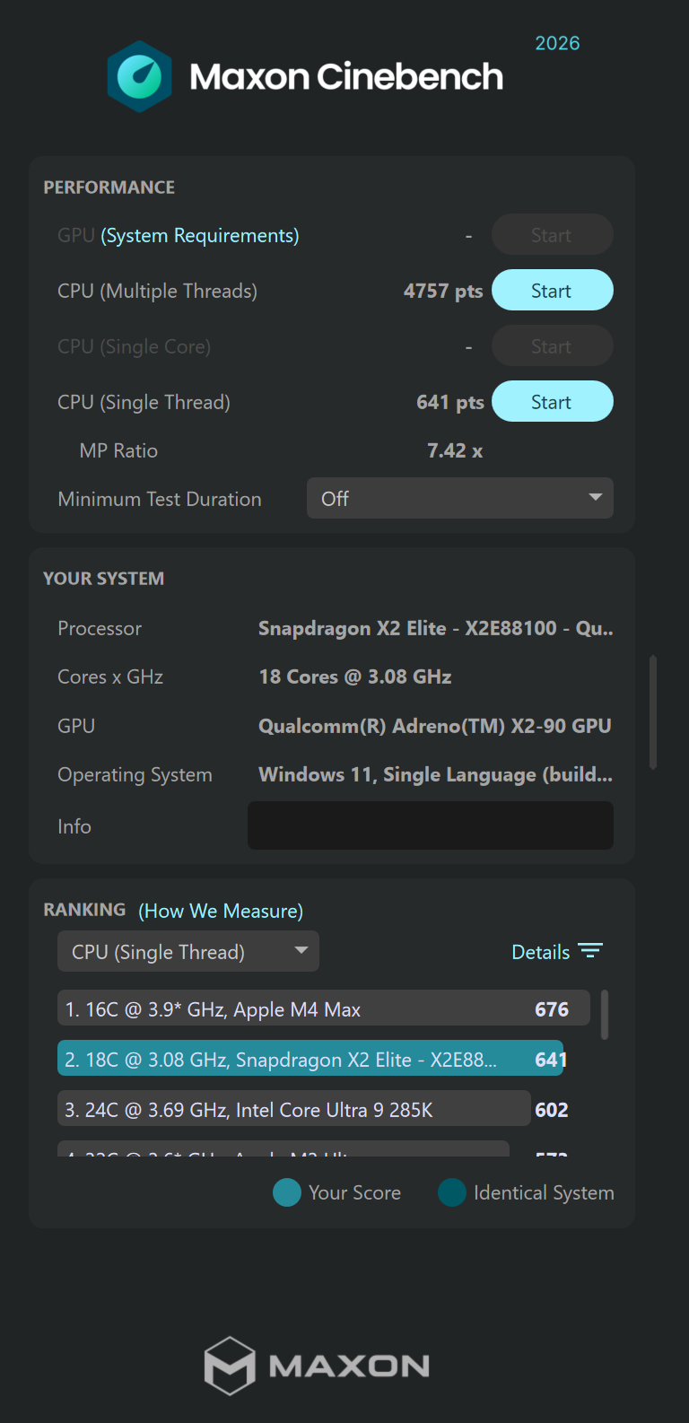
Task: Open the System Requirements link
Action: click(x=200, y=235)
